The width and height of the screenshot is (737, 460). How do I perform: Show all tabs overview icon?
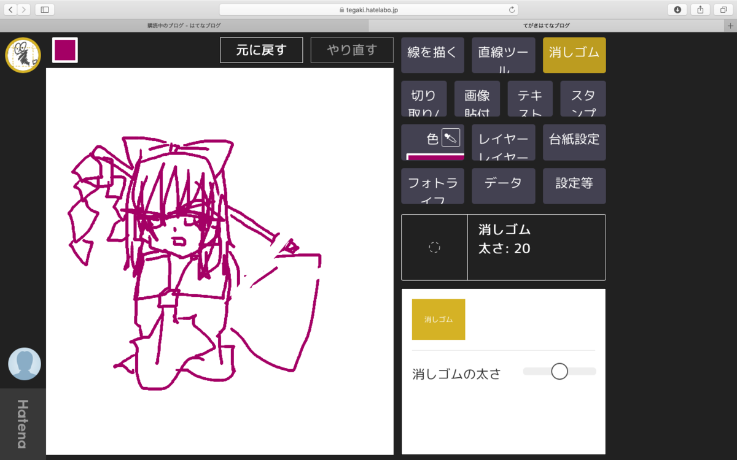coord(723,10)
